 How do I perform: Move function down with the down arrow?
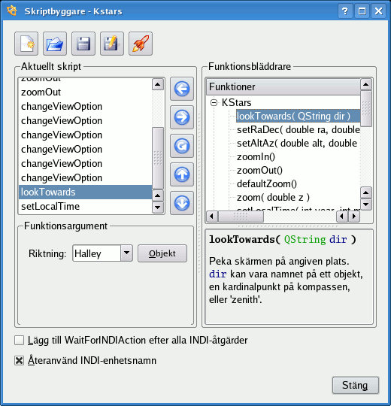[x=182, y=203]
